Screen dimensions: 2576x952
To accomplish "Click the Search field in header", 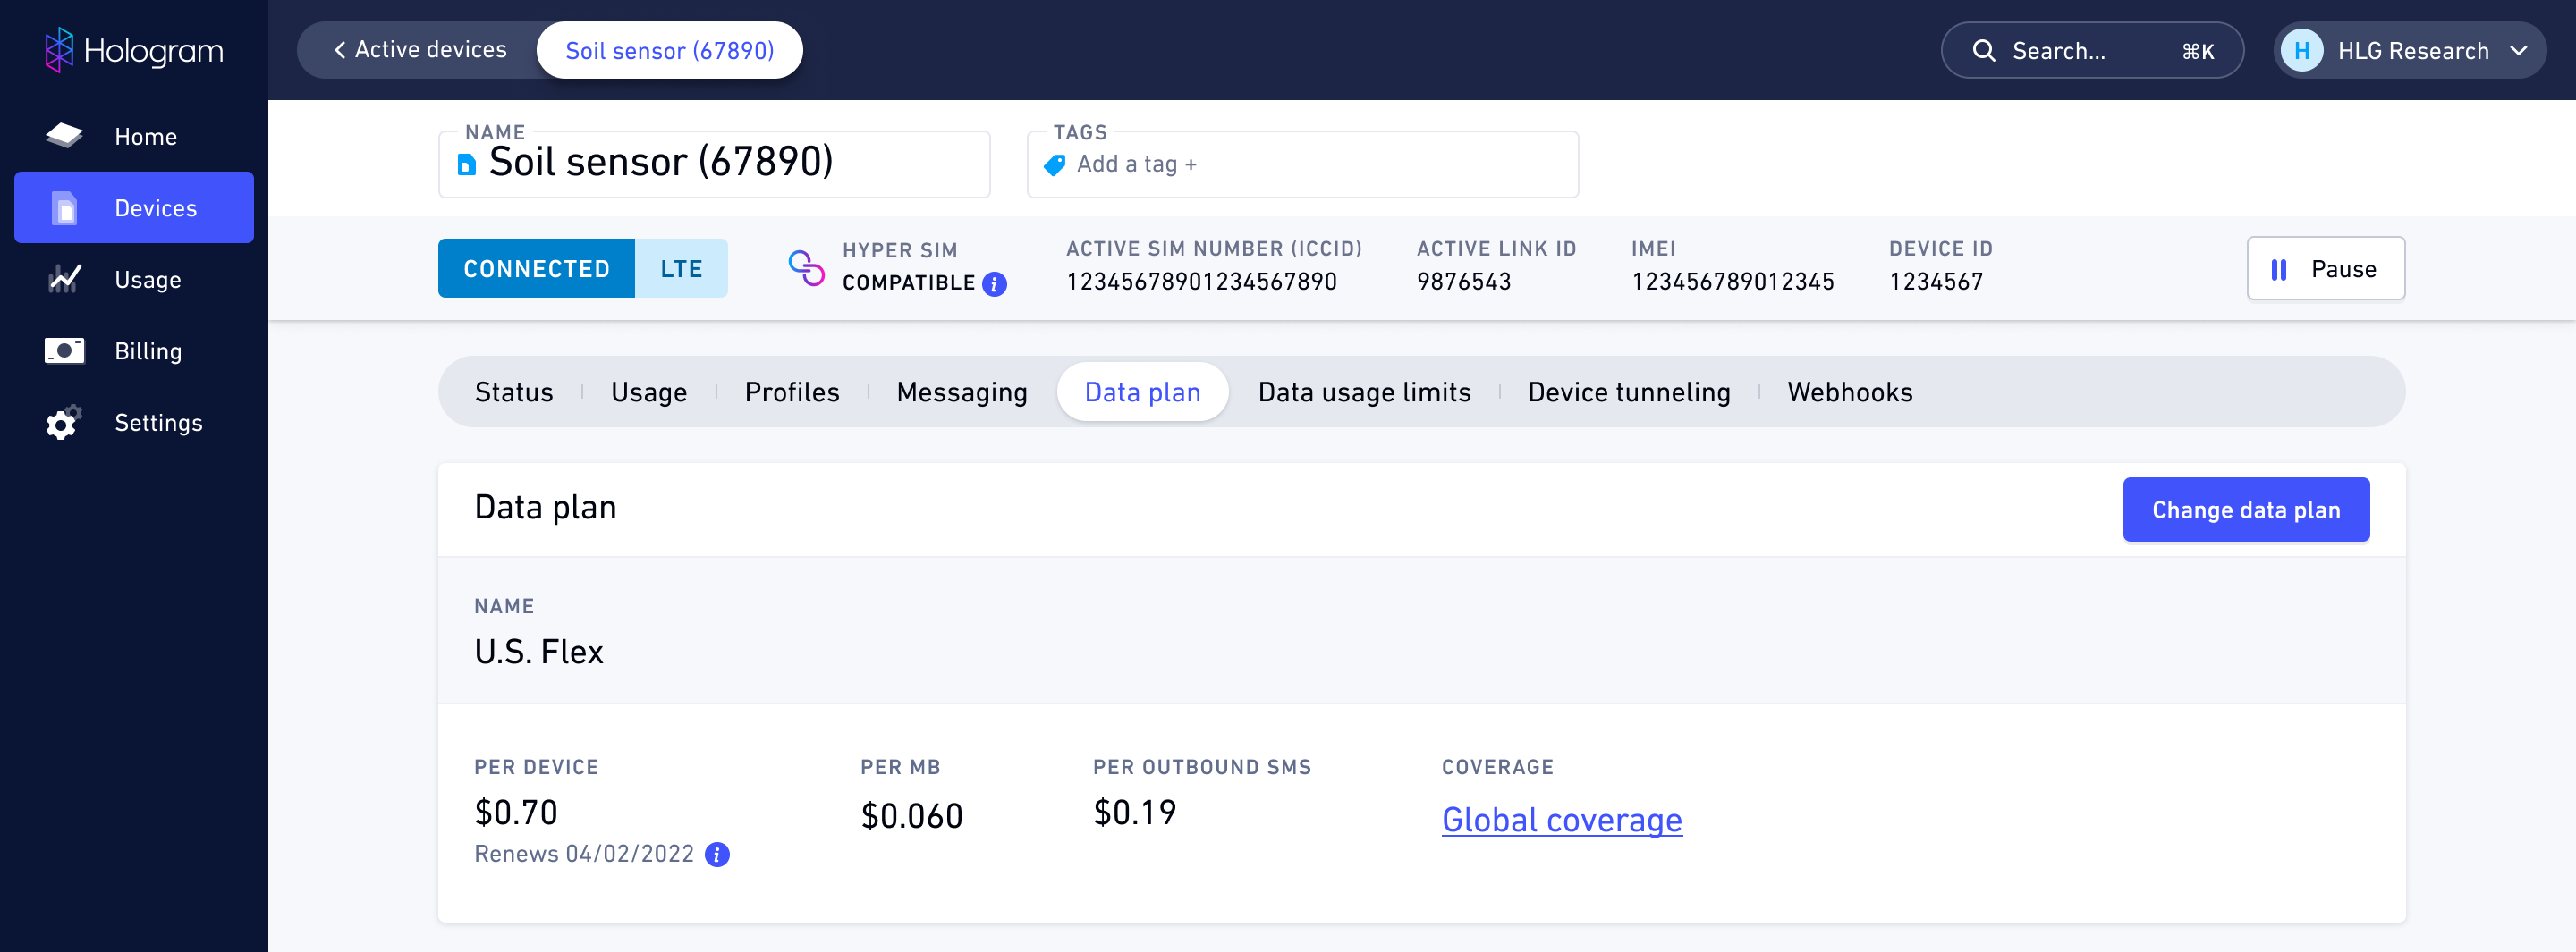I will 2092,50.
